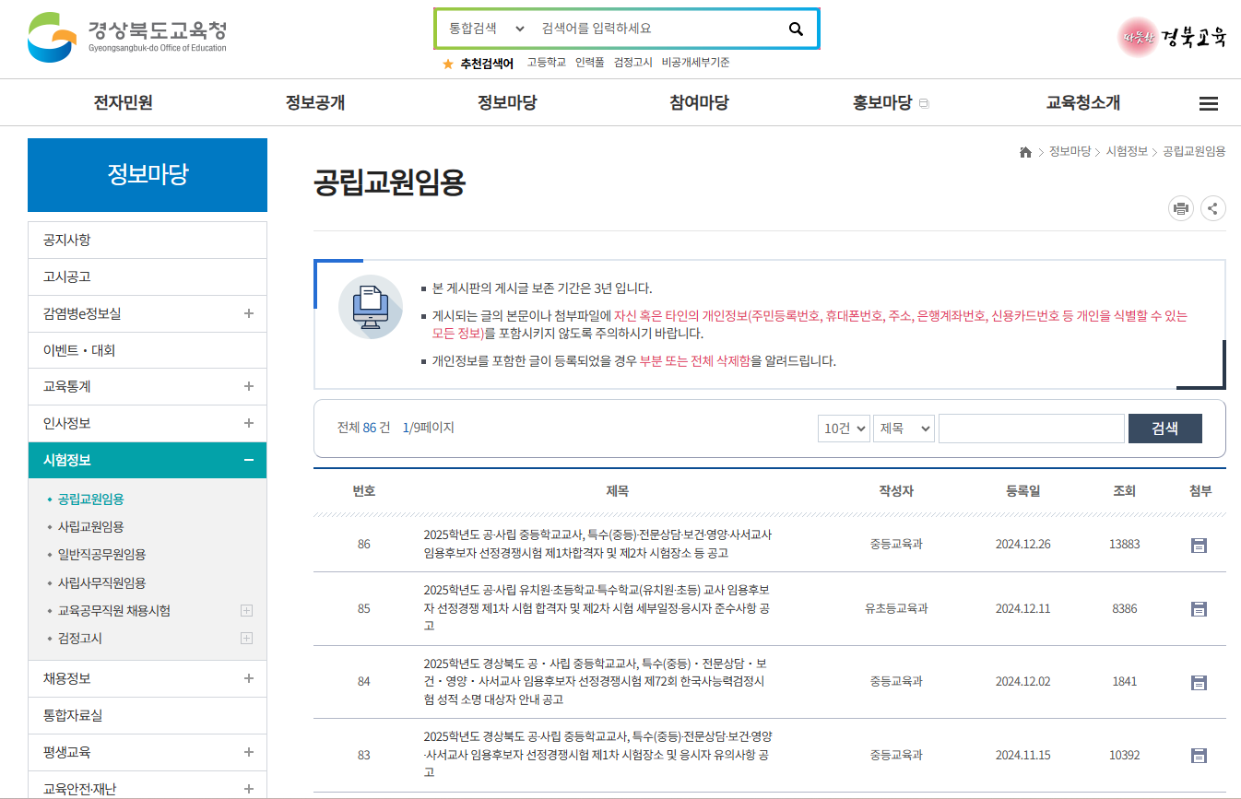The width and height of the screenshot is (1241, 799).
Task: Click the home icon in the breadcrumb
Action: 1025,151
